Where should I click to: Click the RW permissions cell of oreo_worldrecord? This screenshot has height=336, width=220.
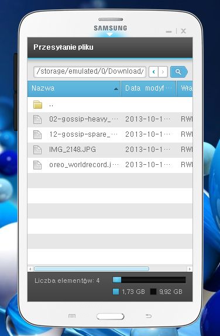click(187, 165)
